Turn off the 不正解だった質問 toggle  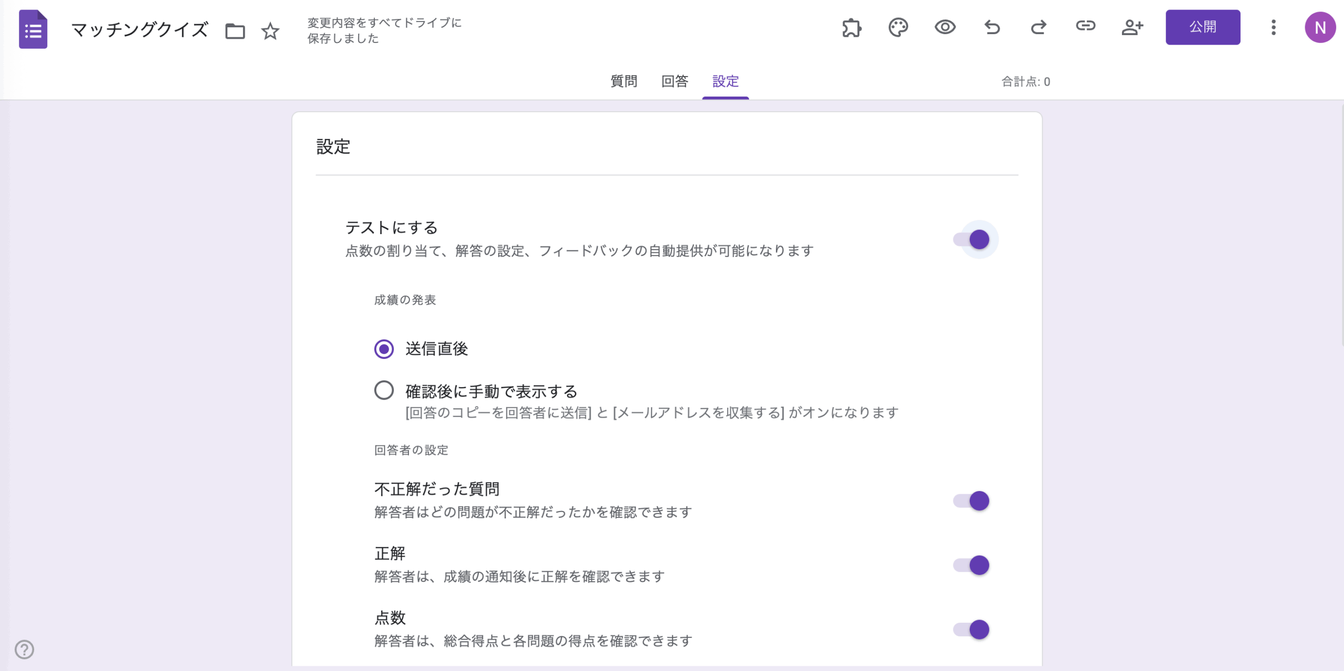[976, 501]
